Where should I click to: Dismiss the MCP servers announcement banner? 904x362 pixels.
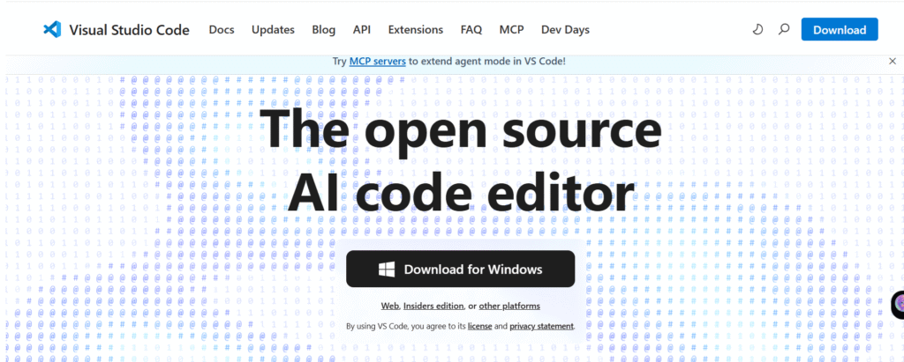[892, 61]
